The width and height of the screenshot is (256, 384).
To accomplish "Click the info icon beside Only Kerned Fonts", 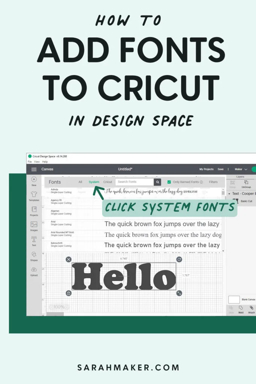I will pos(201,182).
